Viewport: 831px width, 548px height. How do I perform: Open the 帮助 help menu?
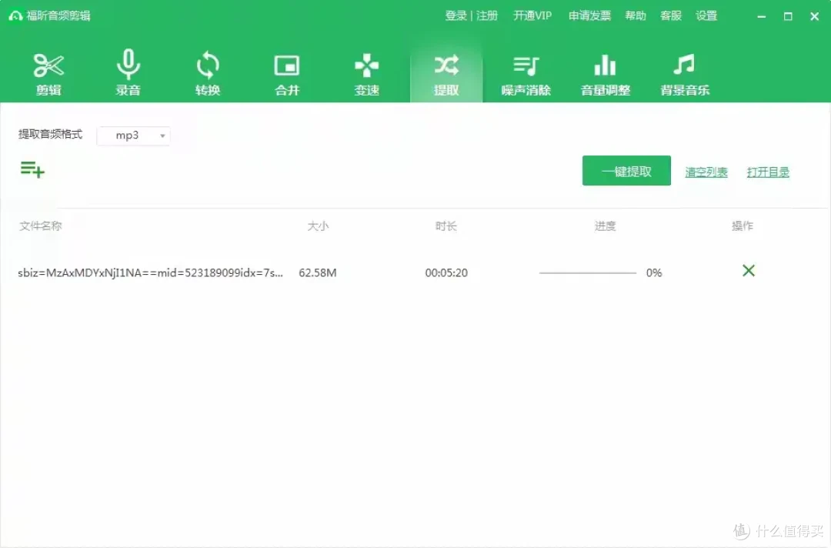point(636,16)
